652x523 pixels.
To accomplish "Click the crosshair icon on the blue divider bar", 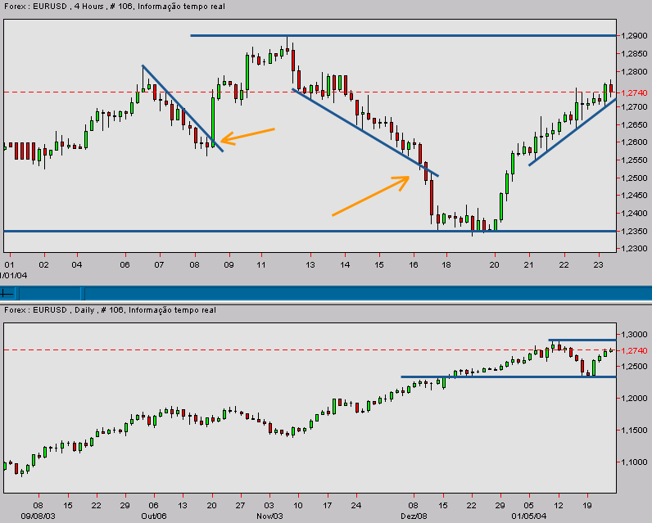I will 7,294.
